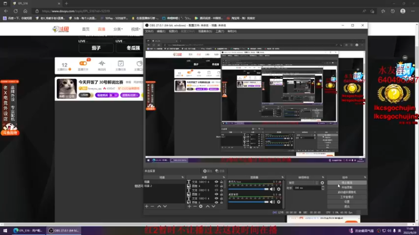Toggle lock on 文本 (GDI+) 6 source
The image size is (419, 235).
coord(221,182)
